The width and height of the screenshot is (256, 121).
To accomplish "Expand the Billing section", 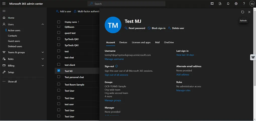I will 43,66.
